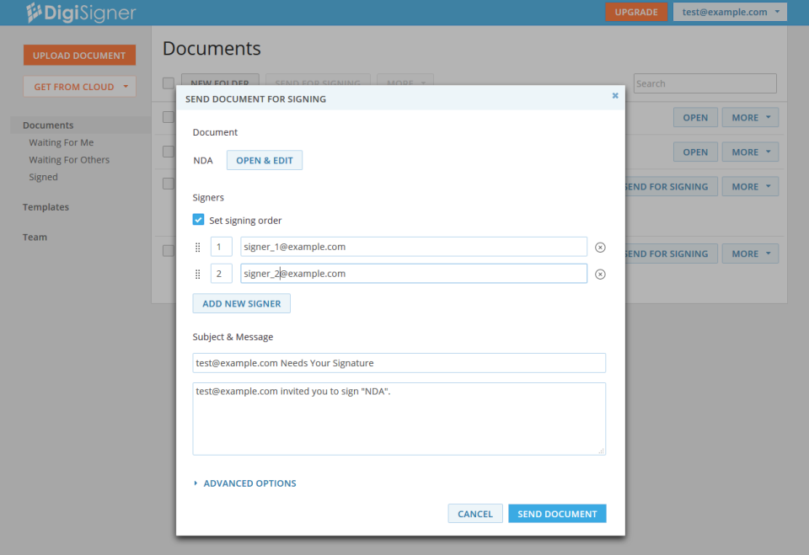Open the GET FROM CLOUD dropdown

pyautogui.click(x=78, y=86)
